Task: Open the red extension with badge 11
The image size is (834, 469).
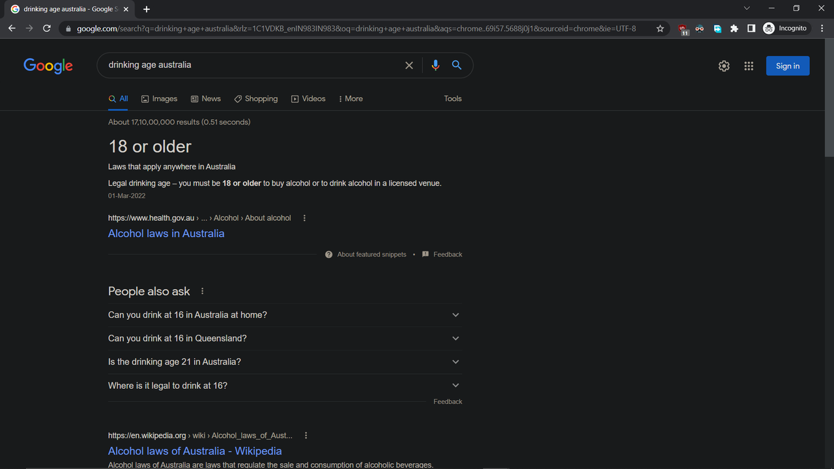Action: tap(683, 29)
